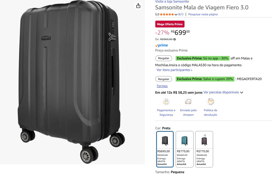Open Ver itens participantes link
The image size is (278, 174).
pyautogui.click(x=174, y=70)
